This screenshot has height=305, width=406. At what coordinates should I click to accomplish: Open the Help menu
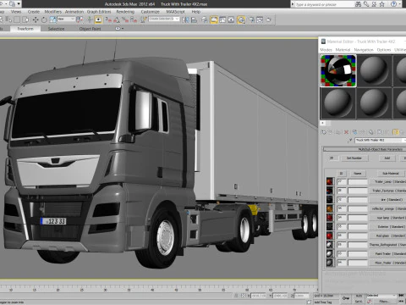196,12
